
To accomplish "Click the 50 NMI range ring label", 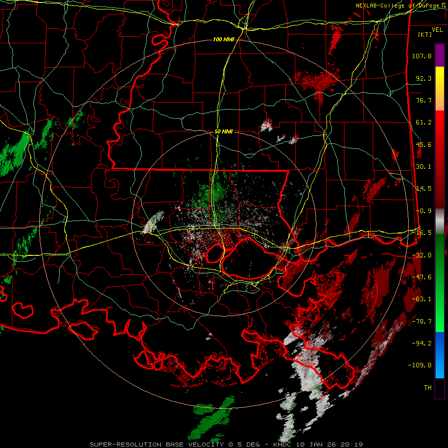I will click(224, 132).
